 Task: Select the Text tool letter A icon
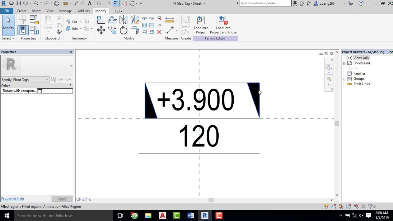pos(90,3)
